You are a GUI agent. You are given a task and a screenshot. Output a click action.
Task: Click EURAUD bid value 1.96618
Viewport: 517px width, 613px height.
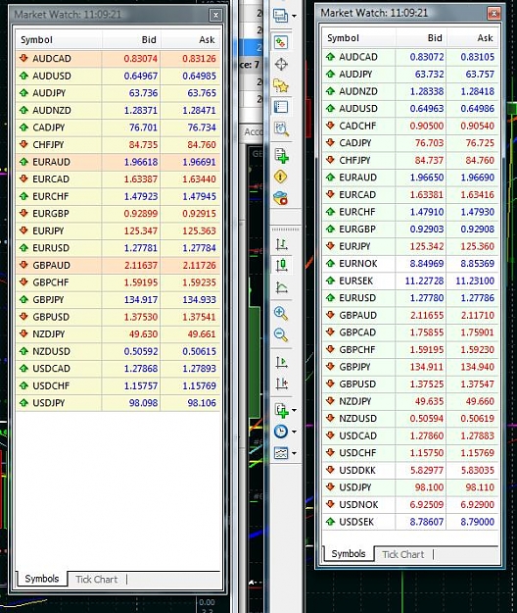(141, 162)
